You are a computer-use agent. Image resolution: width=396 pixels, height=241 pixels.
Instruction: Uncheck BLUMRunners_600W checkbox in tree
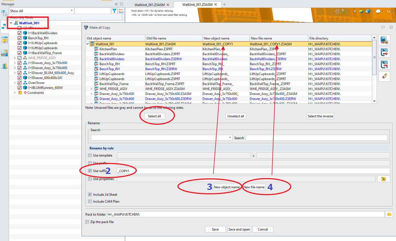[19, 88]
